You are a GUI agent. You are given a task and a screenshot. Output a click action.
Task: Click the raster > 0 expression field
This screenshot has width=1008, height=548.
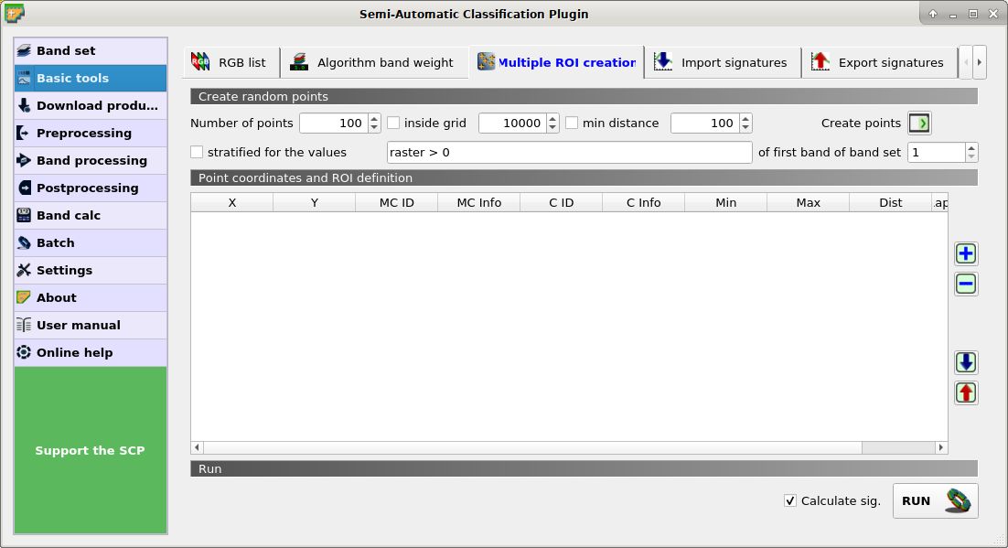click(567, 152)
